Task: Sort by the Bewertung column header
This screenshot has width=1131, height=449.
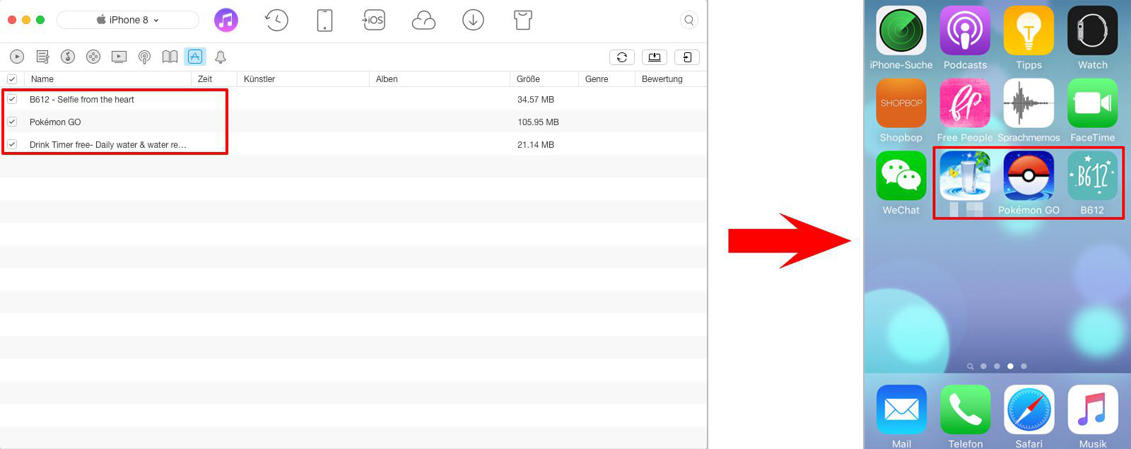Action: [x=671, y=79]
